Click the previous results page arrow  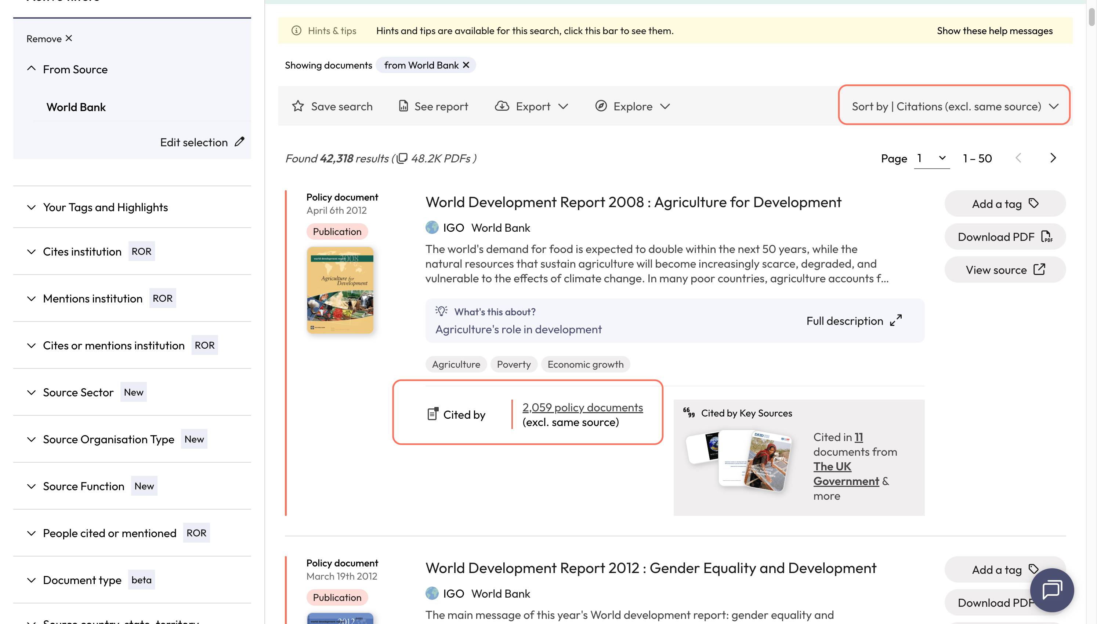(x=1018, y=158)
